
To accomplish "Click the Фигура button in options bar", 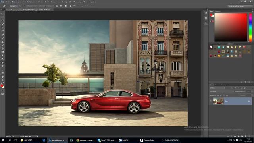I will 50,6.
